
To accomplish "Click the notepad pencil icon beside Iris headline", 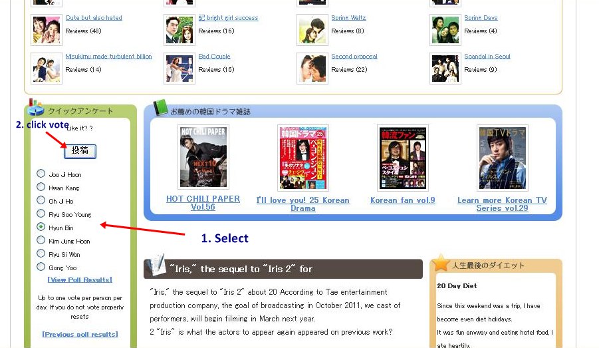I will click(x=158, y=265).
